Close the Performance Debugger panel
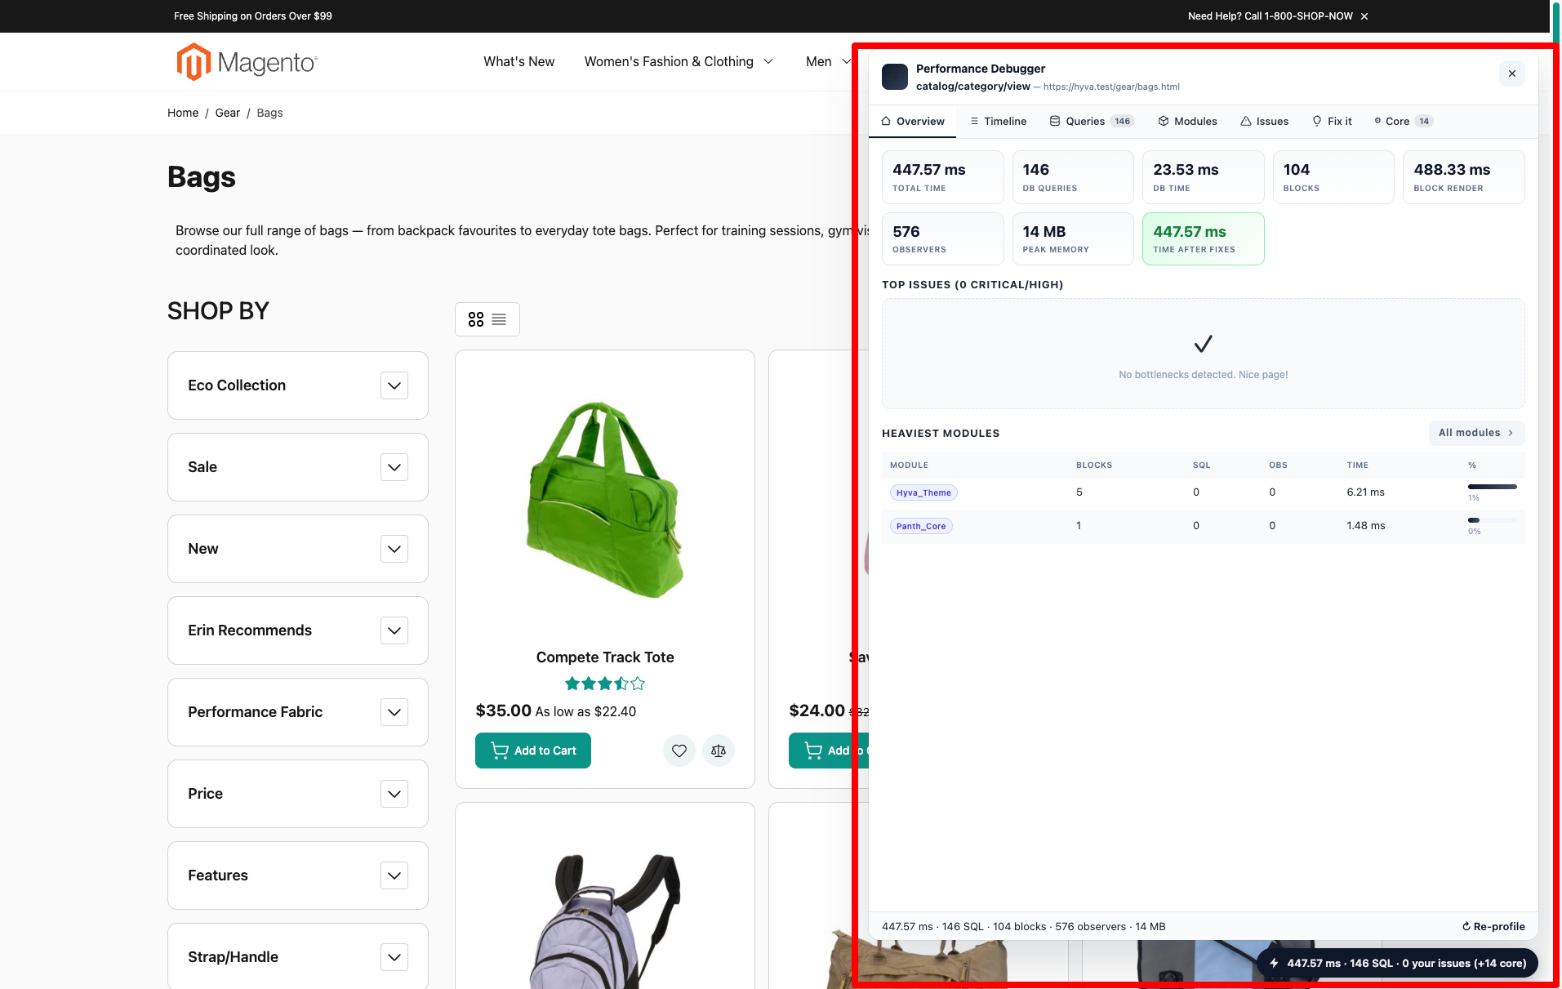This screenshot has height=989, width=1562. [1512, 74]
